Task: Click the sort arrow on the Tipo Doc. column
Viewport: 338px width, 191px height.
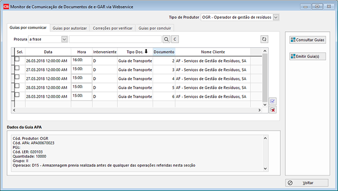Action: 146,52
